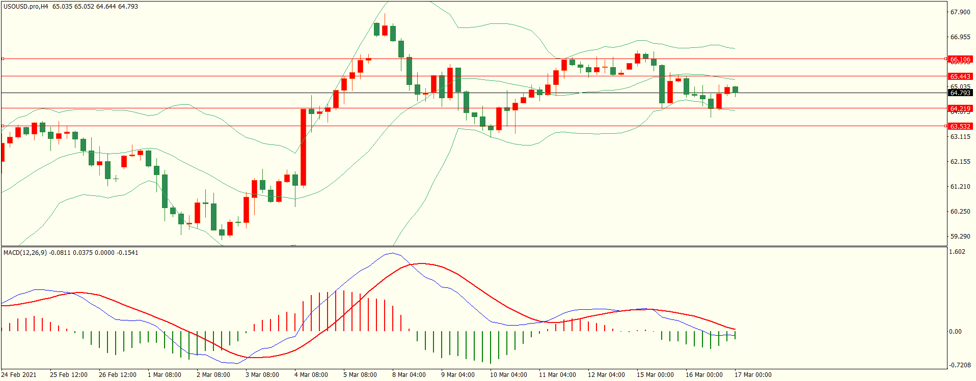Click the 60.250 price scale label
The height and width of the screenshot is (381, 976).
960,212
